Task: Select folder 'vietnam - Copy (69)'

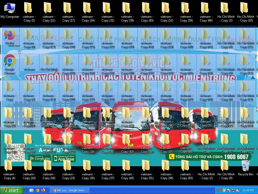Action: click(206, 91)
